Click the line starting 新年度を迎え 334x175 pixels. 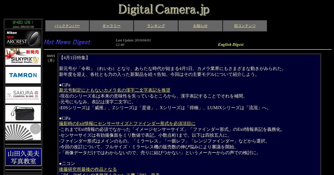159,74
